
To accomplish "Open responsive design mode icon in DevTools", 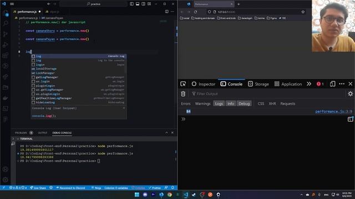I will [x=332, y=84].
